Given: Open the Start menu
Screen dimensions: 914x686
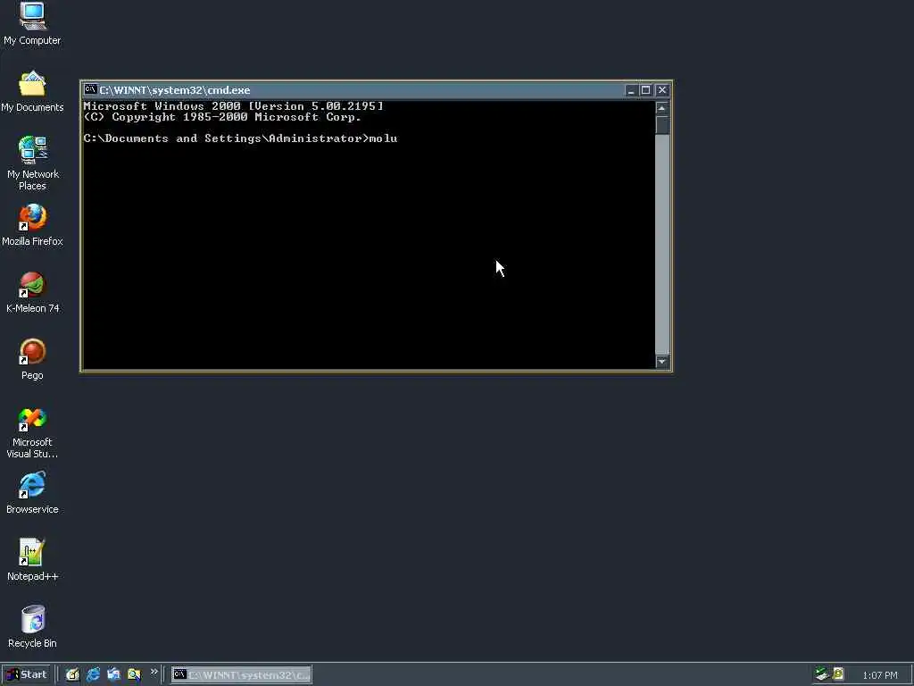Looking at the screenshot, I should (x=26, y=675).
